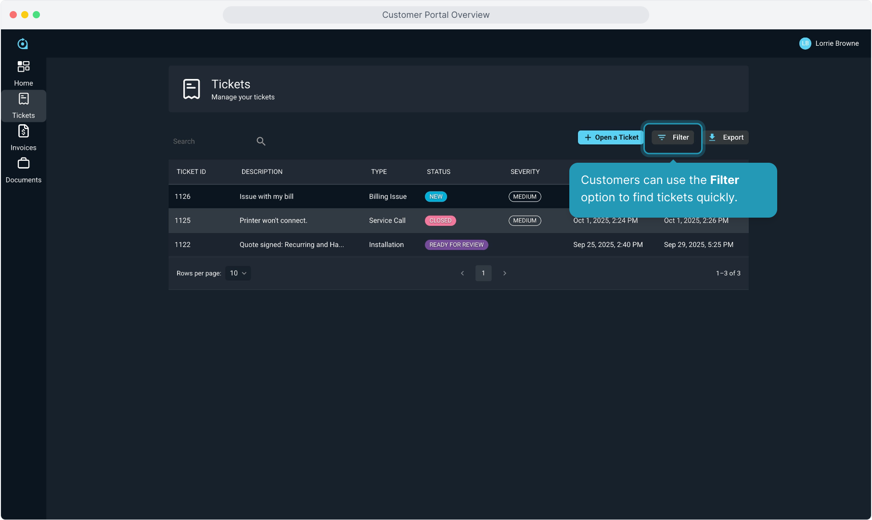The height and width of the screenshot is (520, 872).
Task: Open the Filter options
Action: click(673, 137)
